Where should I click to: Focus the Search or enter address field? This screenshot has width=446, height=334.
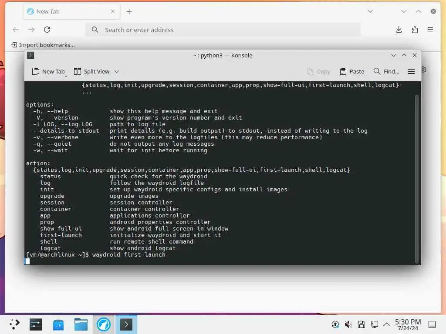click(223, 30)
